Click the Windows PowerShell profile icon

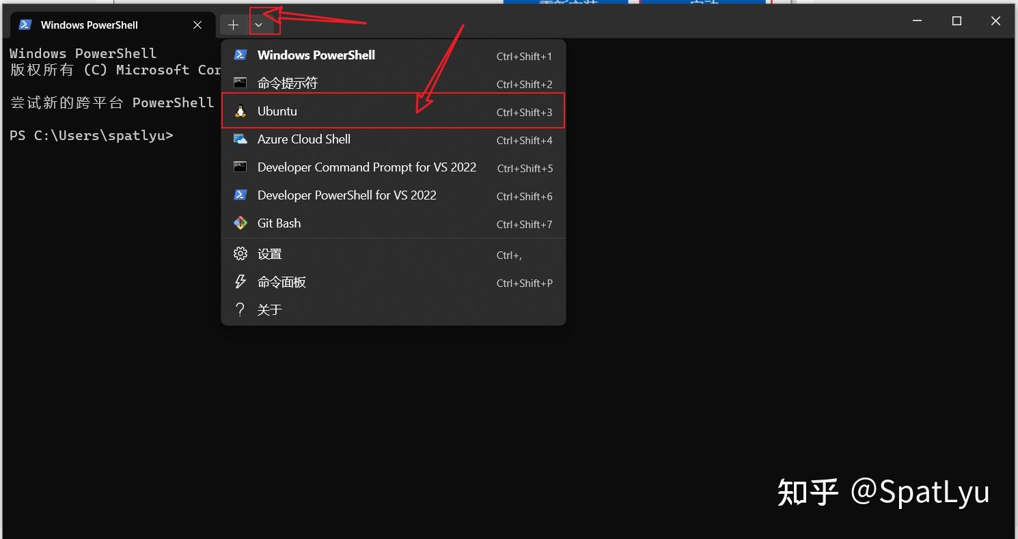tap(240, 55)
